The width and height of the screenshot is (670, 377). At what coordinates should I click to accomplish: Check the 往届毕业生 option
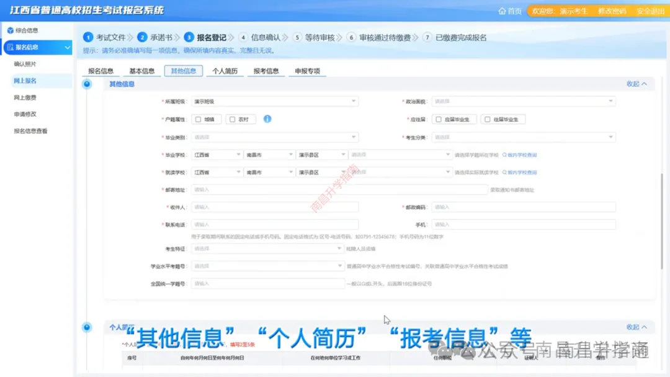tap(488, 119)
